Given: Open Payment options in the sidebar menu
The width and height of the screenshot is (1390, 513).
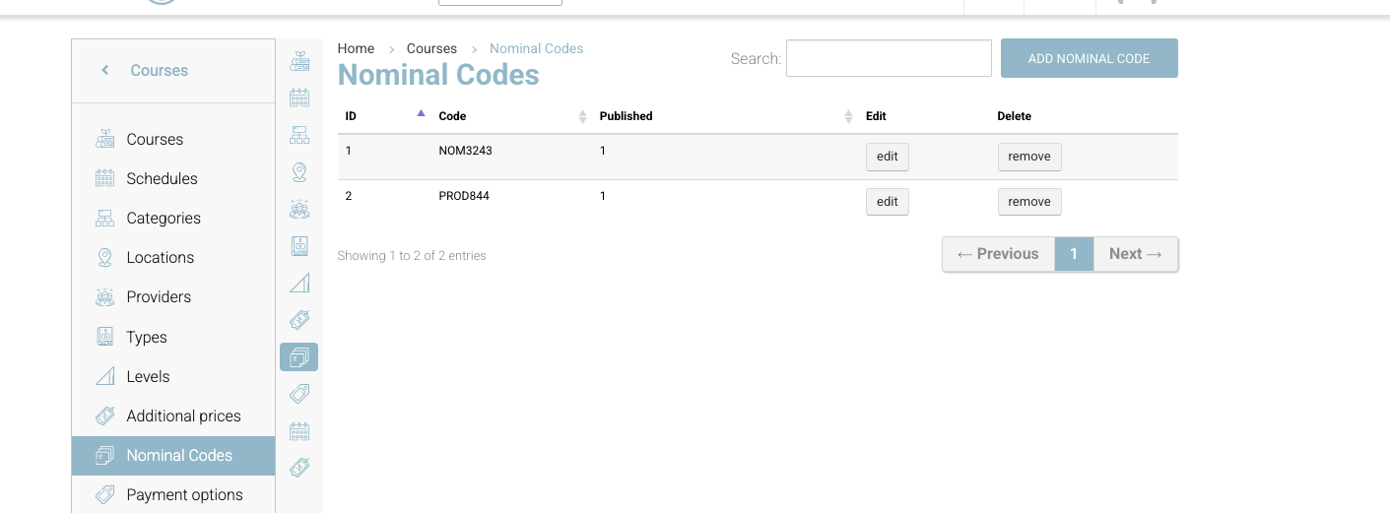Looking at the screenshot, I should coord(184,495).
